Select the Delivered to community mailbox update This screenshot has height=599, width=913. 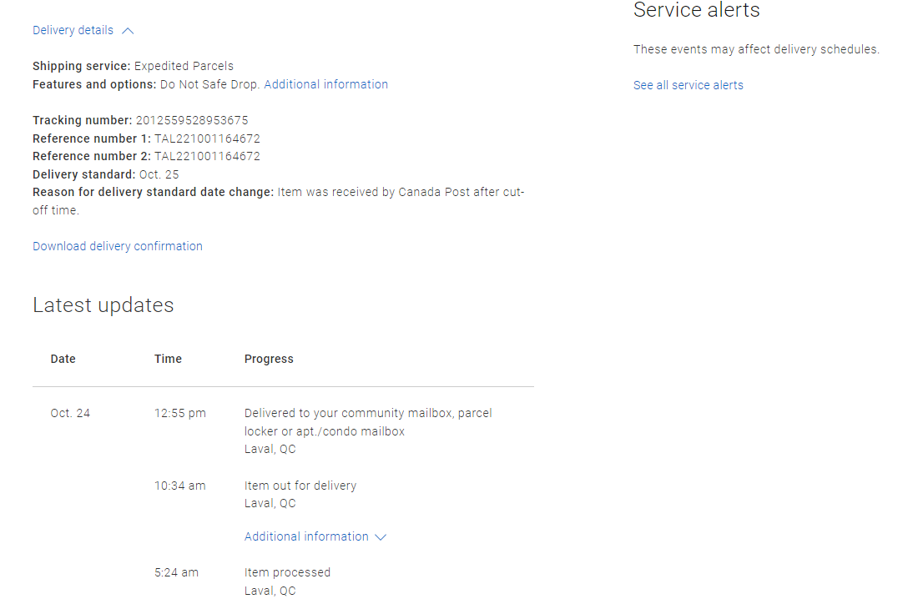click(368, 413)
